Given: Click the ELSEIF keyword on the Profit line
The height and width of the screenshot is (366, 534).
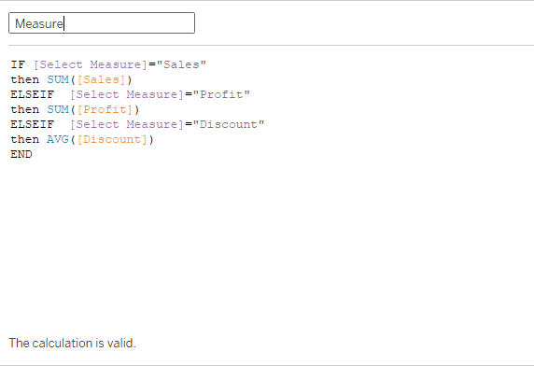Looking at the screenshot, I should click(33, 94).
